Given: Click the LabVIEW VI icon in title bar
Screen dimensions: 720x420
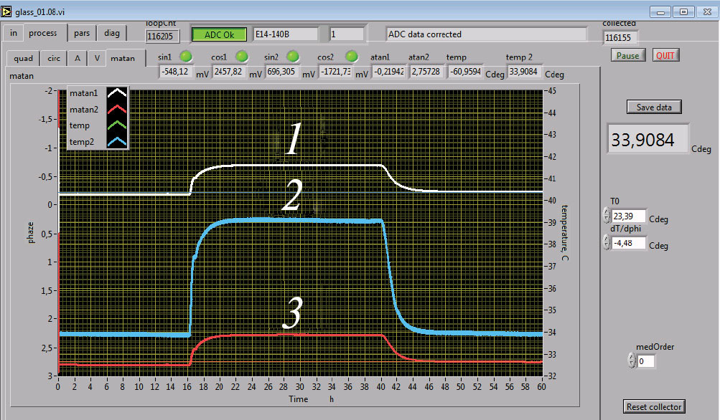Looking at the screenshot, I should (8, 12).
